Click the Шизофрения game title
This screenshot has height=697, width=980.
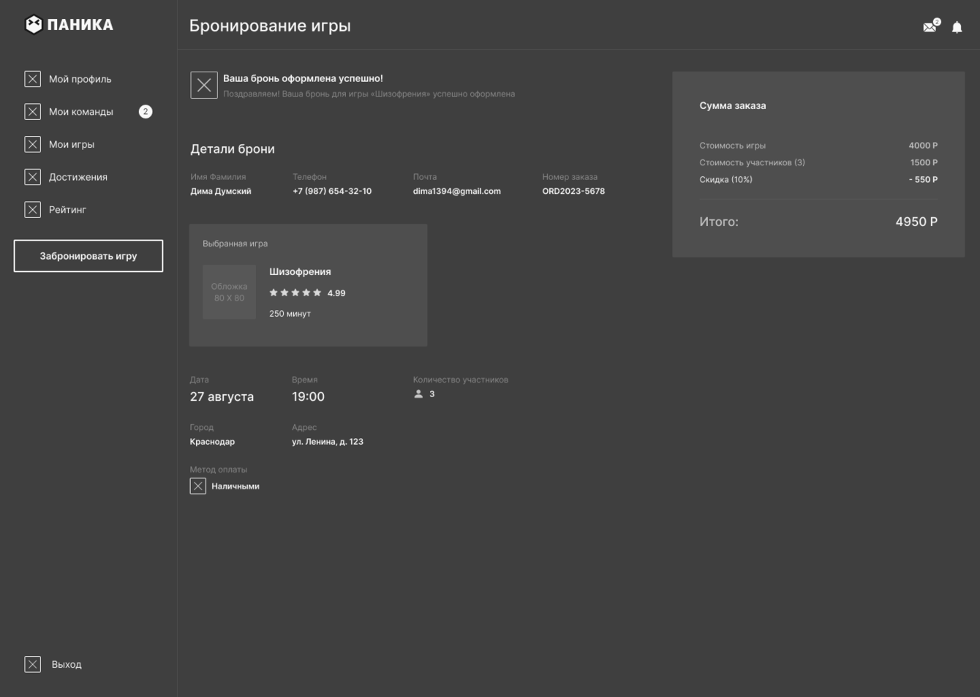click(x=300, y=272)
